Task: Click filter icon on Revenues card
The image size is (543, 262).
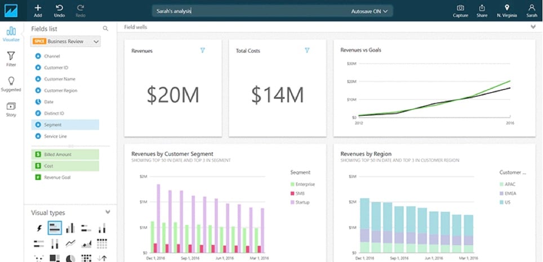Action: [x=203, y=51]
